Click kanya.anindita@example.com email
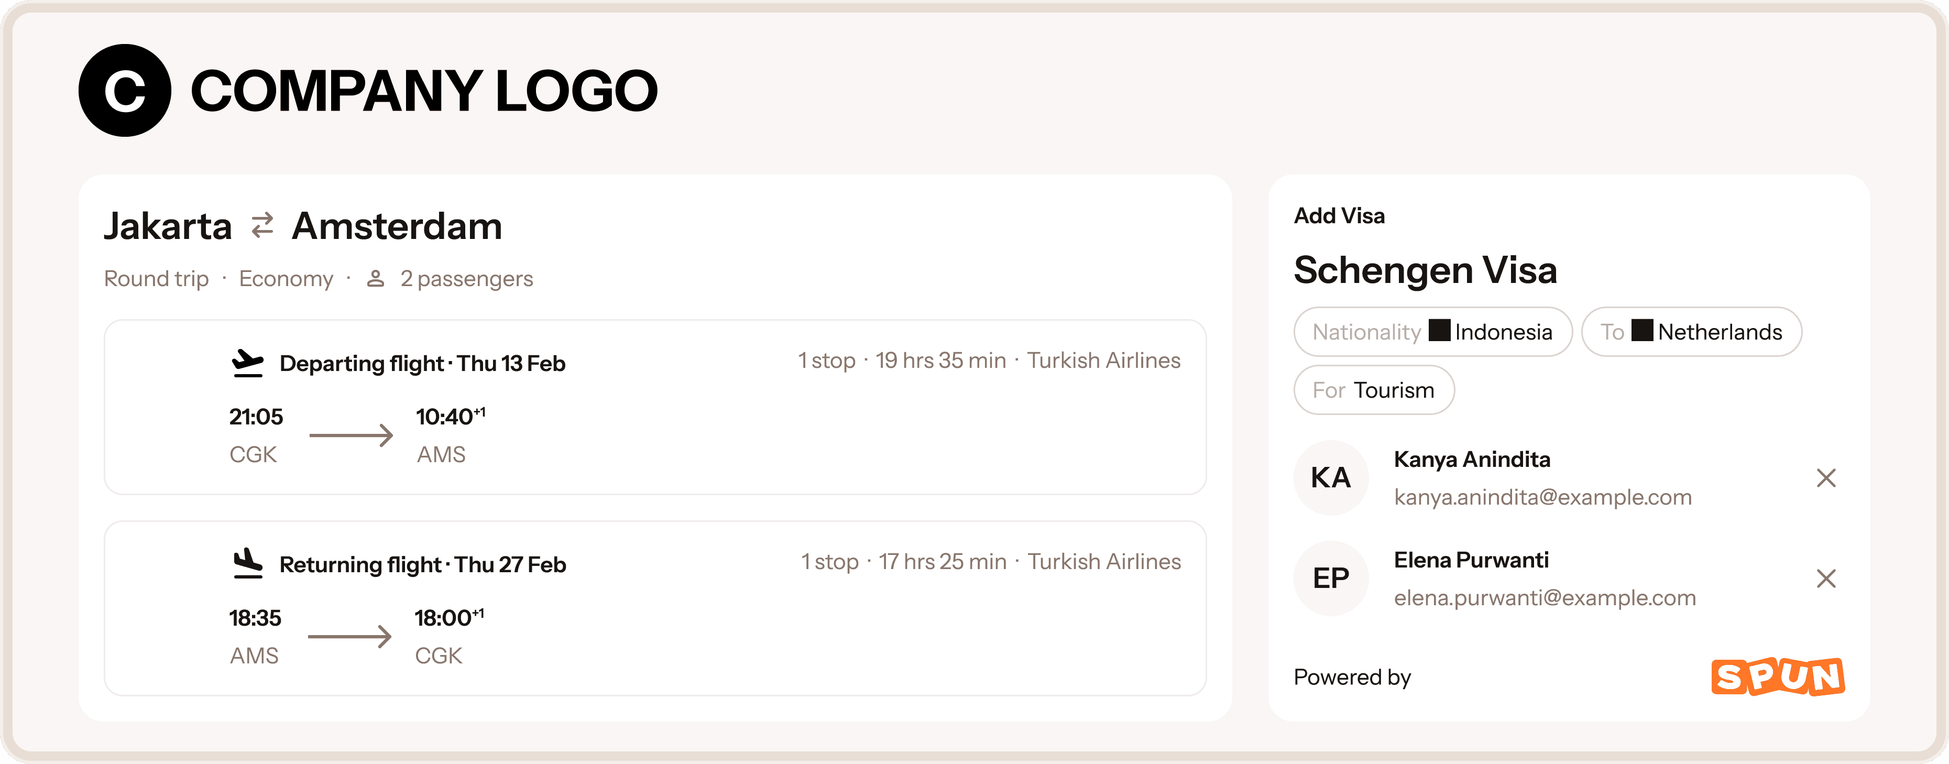 [x=1543, y=497]
